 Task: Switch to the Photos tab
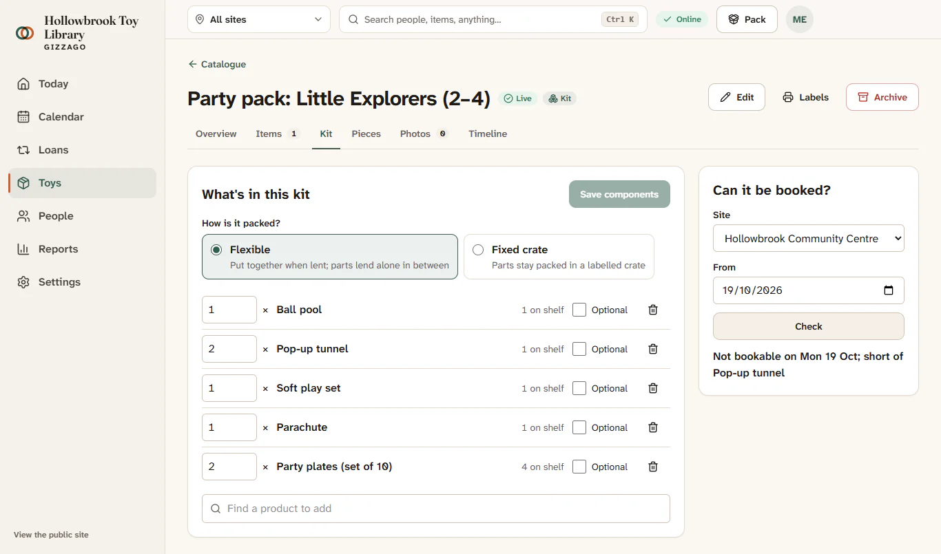point(424,134)
